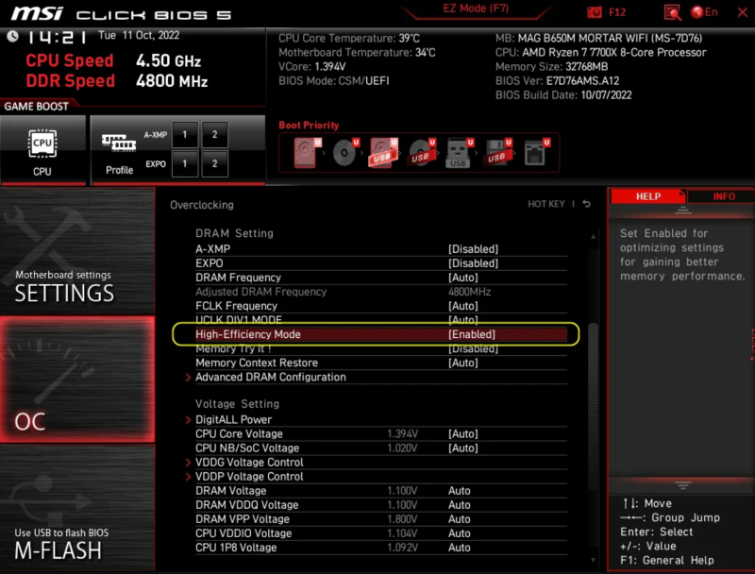The height and width of the screenshot is (574, 755).
Task: Click the HOT KEY button
Action: click(546, 204)
